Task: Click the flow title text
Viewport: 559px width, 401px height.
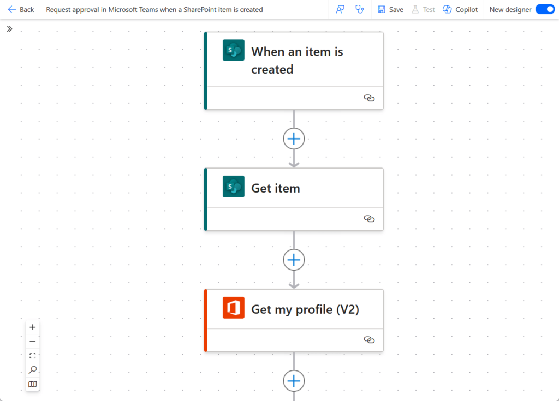Action: 154,10
